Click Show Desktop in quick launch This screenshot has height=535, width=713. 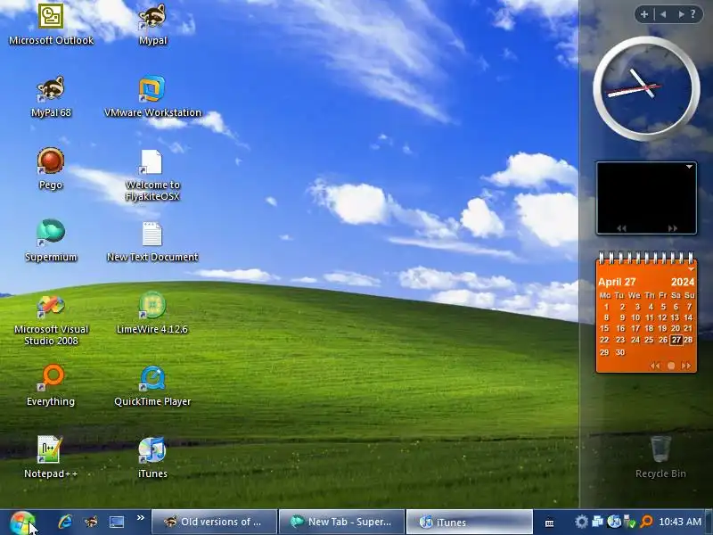coord(117,522)
